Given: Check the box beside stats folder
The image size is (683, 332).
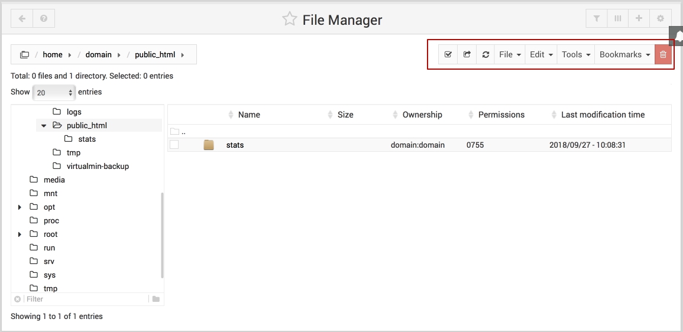Looking at the screenshot, I should click(174, 145).
